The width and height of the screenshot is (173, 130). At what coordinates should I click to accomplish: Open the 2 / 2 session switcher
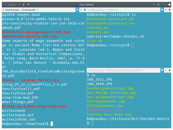tap(13, 5)
